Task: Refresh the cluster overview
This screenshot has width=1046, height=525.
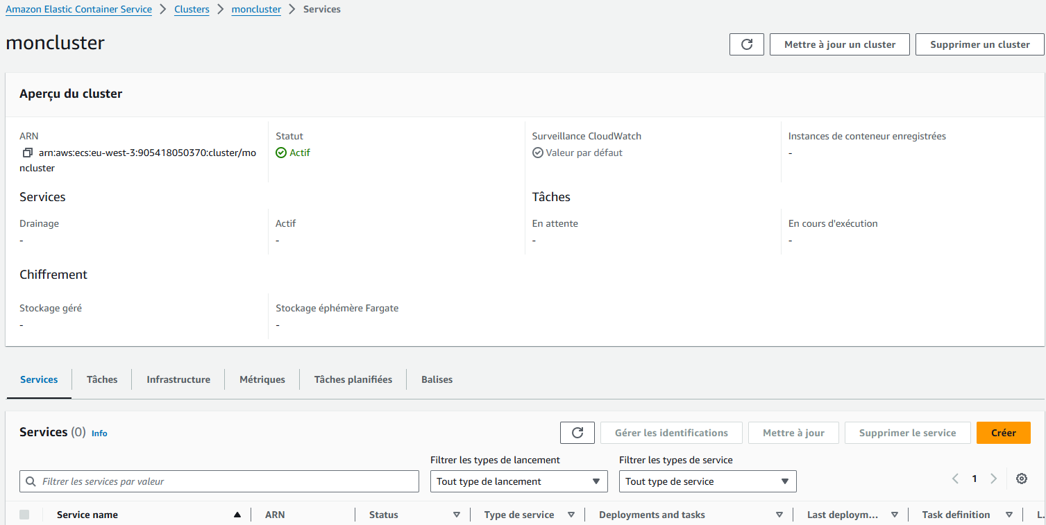Action: pos(747,44)
